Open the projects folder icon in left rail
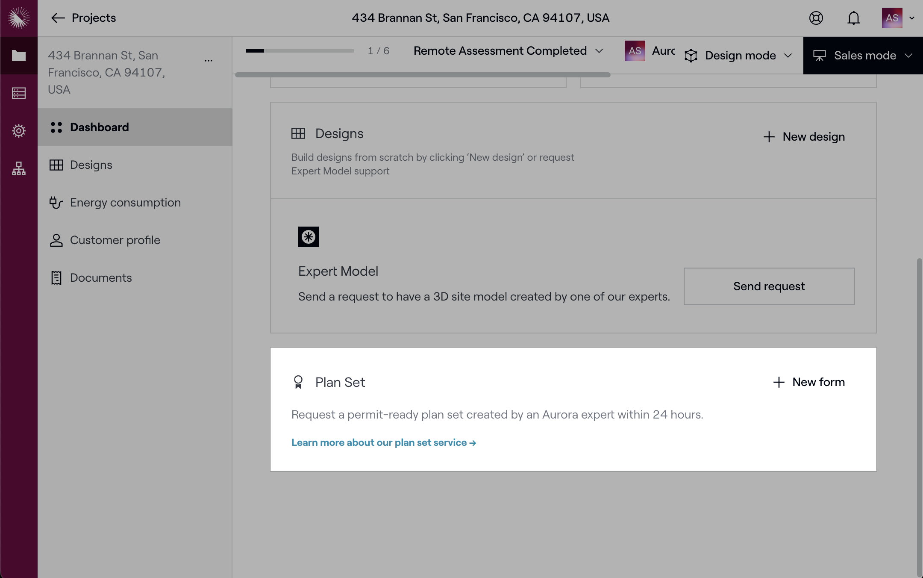The height and width of the screenshot is (578, 923). click(19, 56)
